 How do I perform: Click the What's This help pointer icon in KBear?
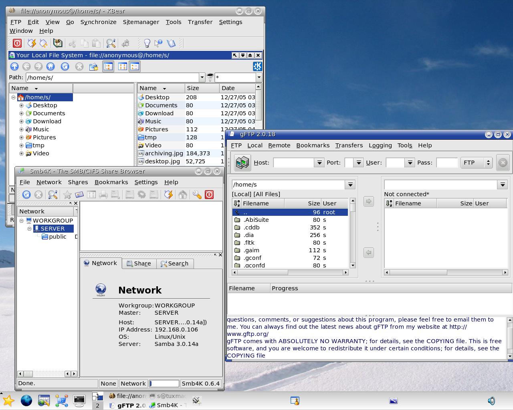[159, 43]
